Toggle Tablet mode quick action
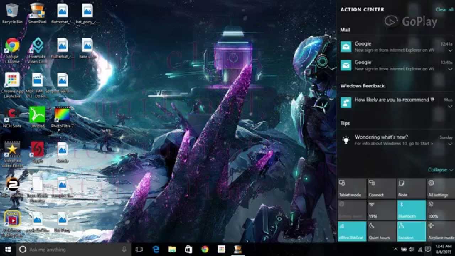This screenshot has height=256, width=455. click(x=352, y=188)
